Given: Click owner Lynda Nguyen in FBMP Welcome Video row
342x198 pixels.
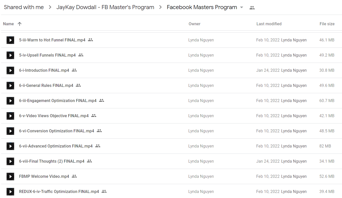Looking at the screenshot, I should pos(201,176).
